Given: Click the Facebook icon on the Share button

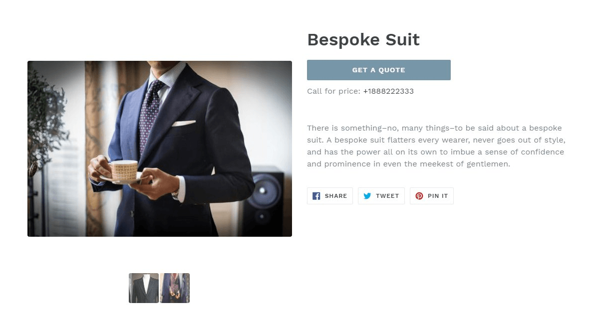Looking at the screenshot, I should [316, 195].
